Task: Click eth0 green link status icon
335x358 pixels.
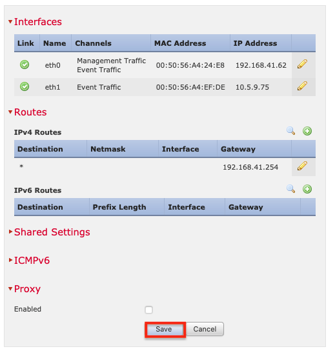Action: click(25, 65)
